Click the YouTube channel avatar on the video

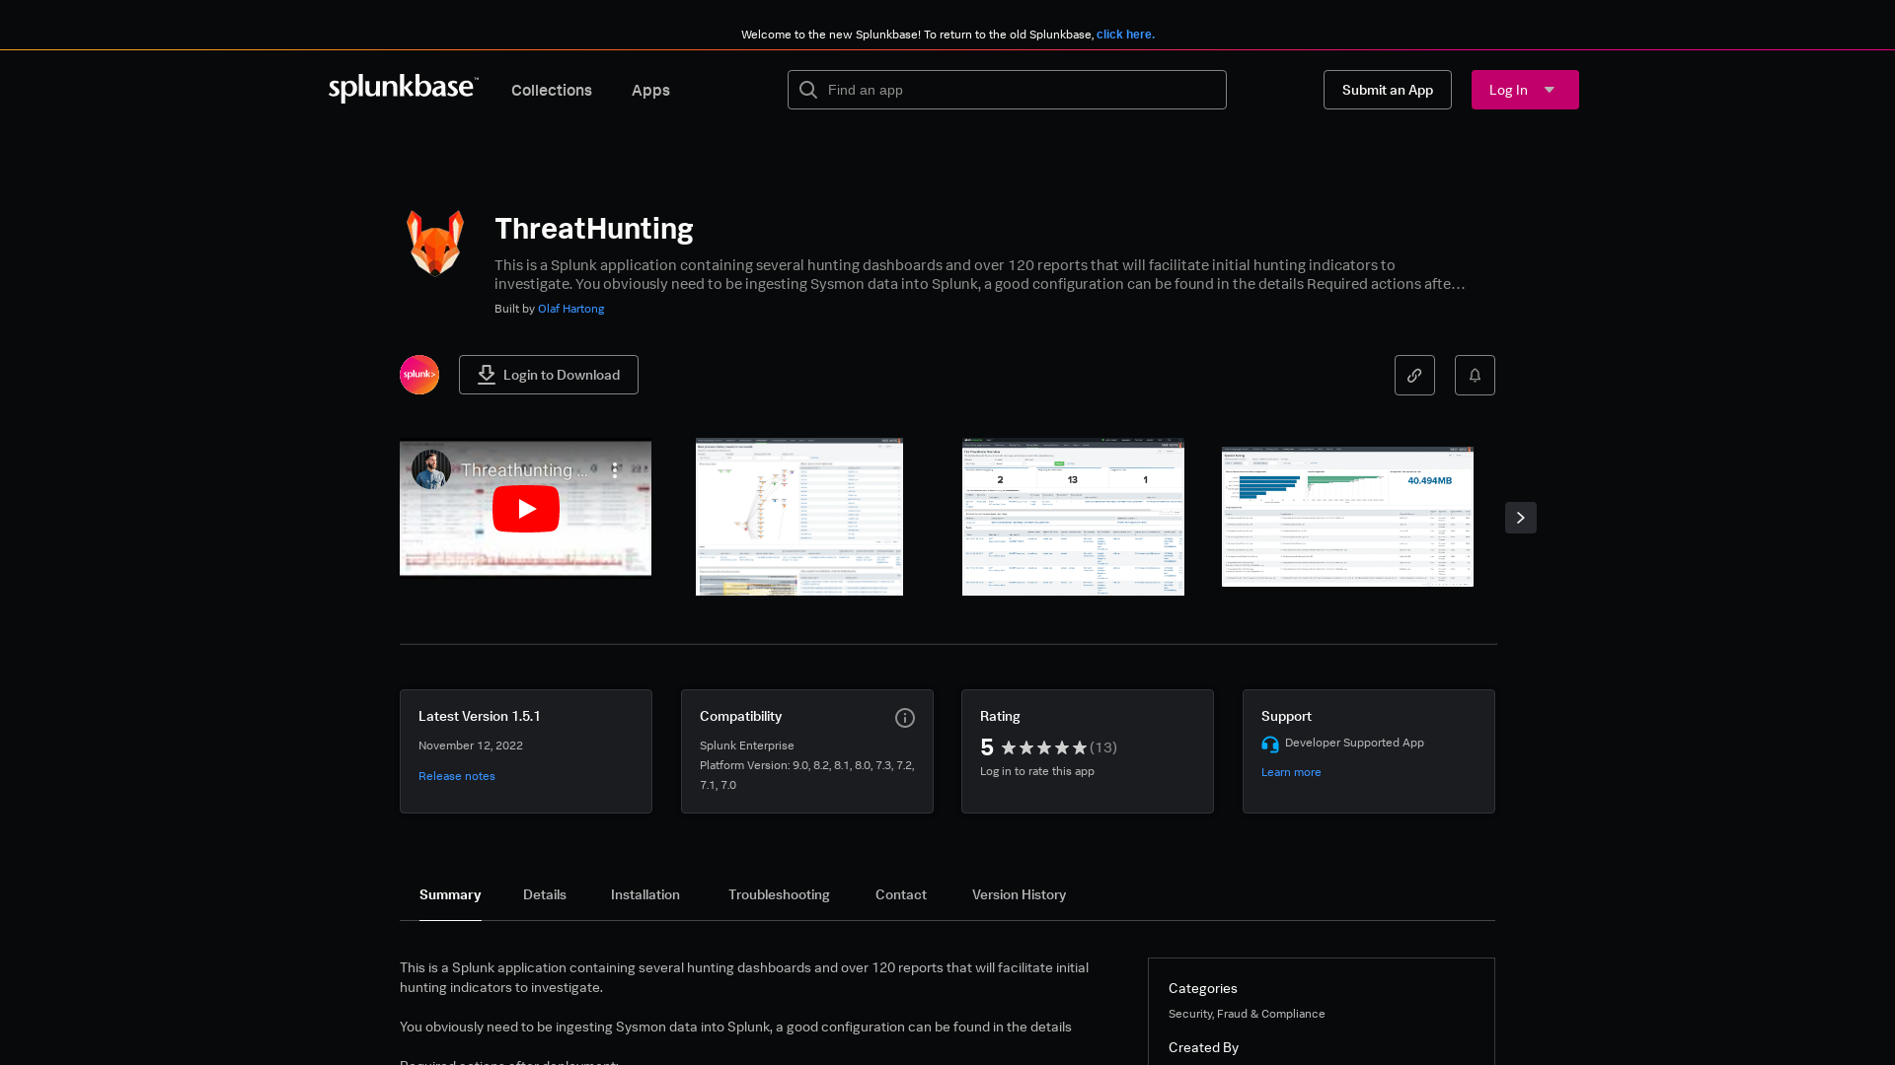coord(431,469)
